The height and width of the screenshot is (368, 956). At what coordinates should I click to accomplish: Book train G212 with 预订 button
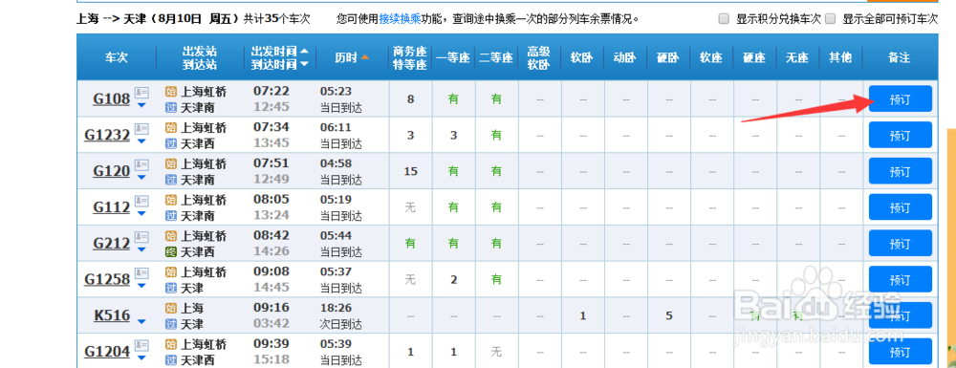[x=900, y=243]
